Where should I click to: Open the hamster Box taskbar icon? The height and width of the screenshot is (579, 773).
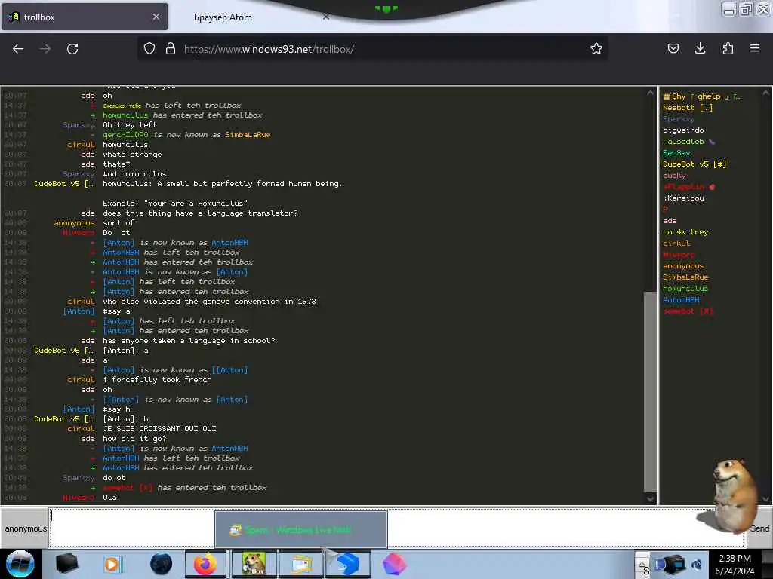click(254, 564)
